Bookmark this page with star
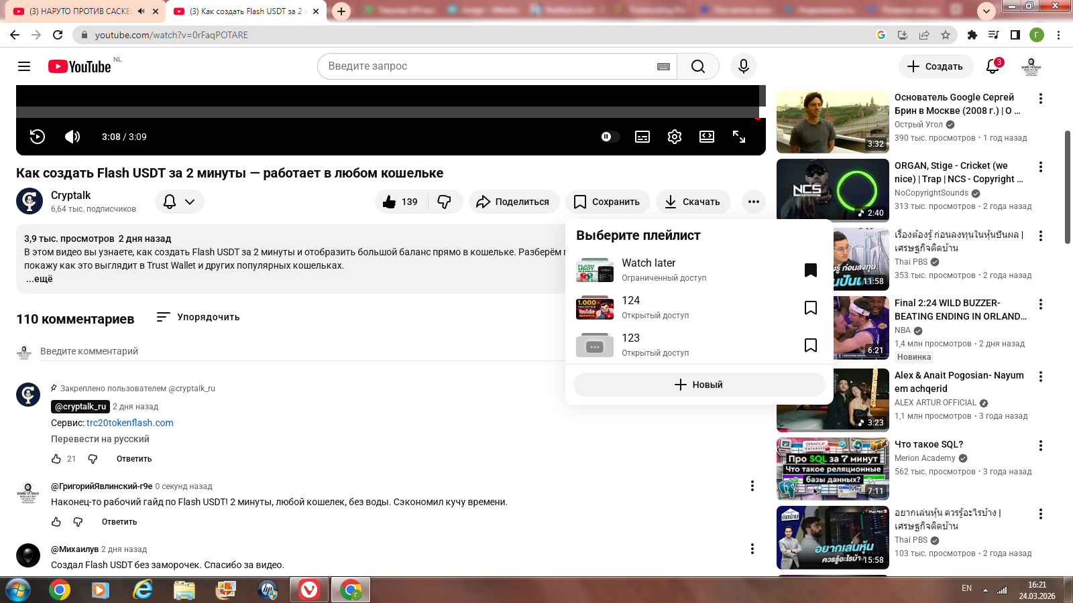 tap(946, 35)
